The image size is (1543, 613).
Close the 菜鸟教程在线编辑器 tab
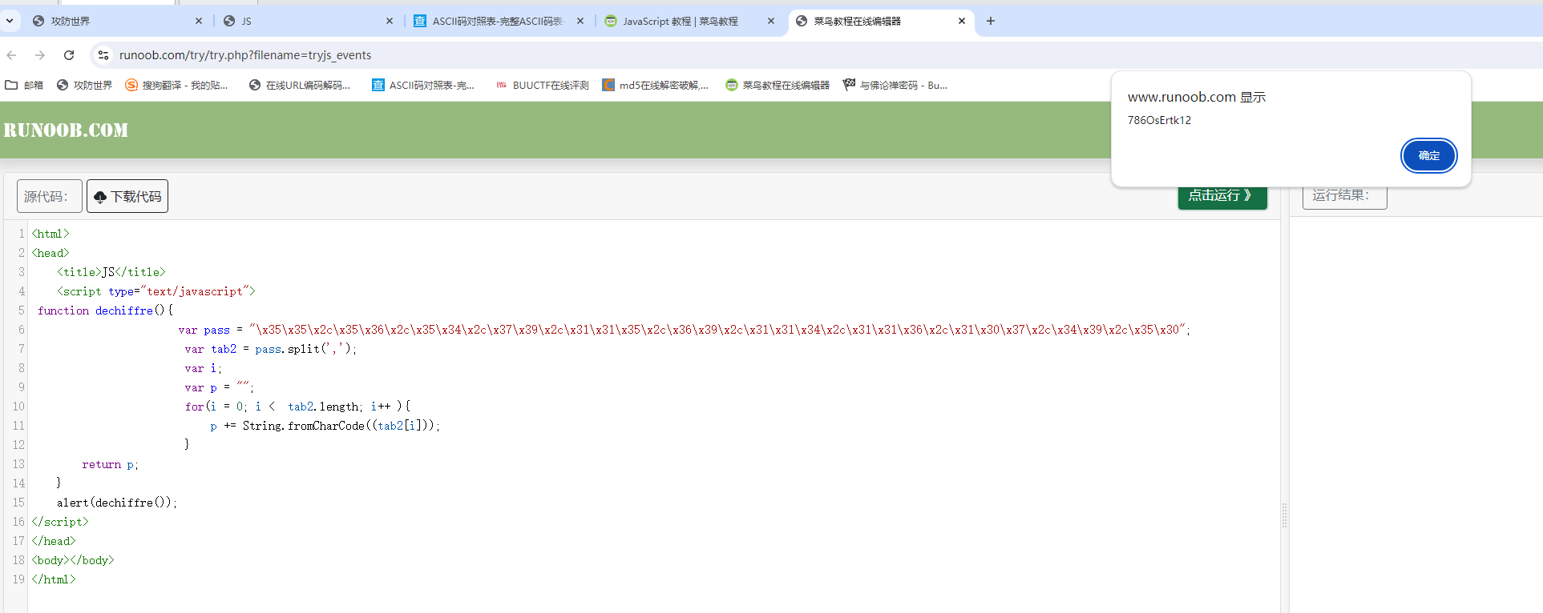(962, 21)
